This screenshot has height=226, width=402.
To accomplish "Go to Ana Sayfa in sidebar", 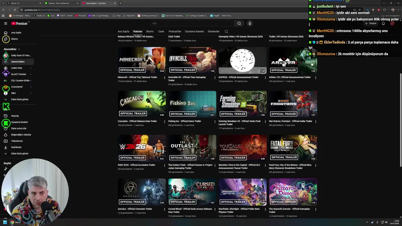I will tap(18, 33).
